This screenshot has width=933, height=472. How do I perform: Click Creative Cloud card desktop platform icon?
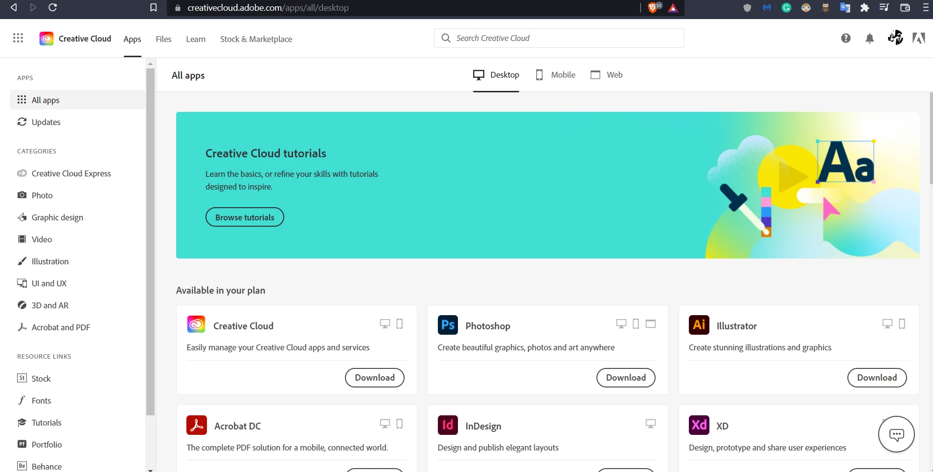[x=385, y=323]
